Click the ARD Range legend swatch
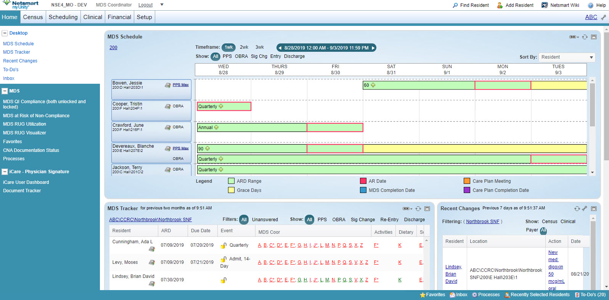The height and width of the screenshot is (300, 609). tap(231, 181)
